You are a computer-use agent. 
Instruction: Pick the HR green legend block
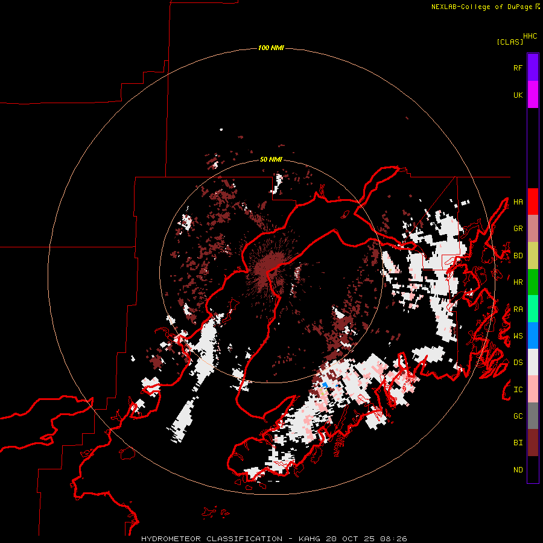pyautogui.click(x=533, y=282)
